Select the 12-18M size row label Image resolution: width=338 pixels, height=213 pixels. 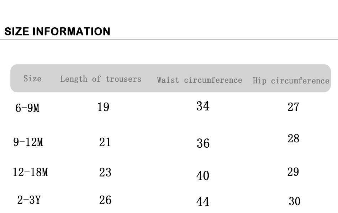pos(30,173)
